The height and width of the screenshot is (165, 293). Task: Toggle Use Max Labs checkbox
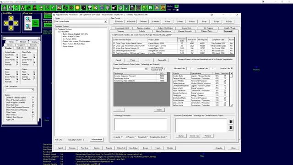pos(232,68)
